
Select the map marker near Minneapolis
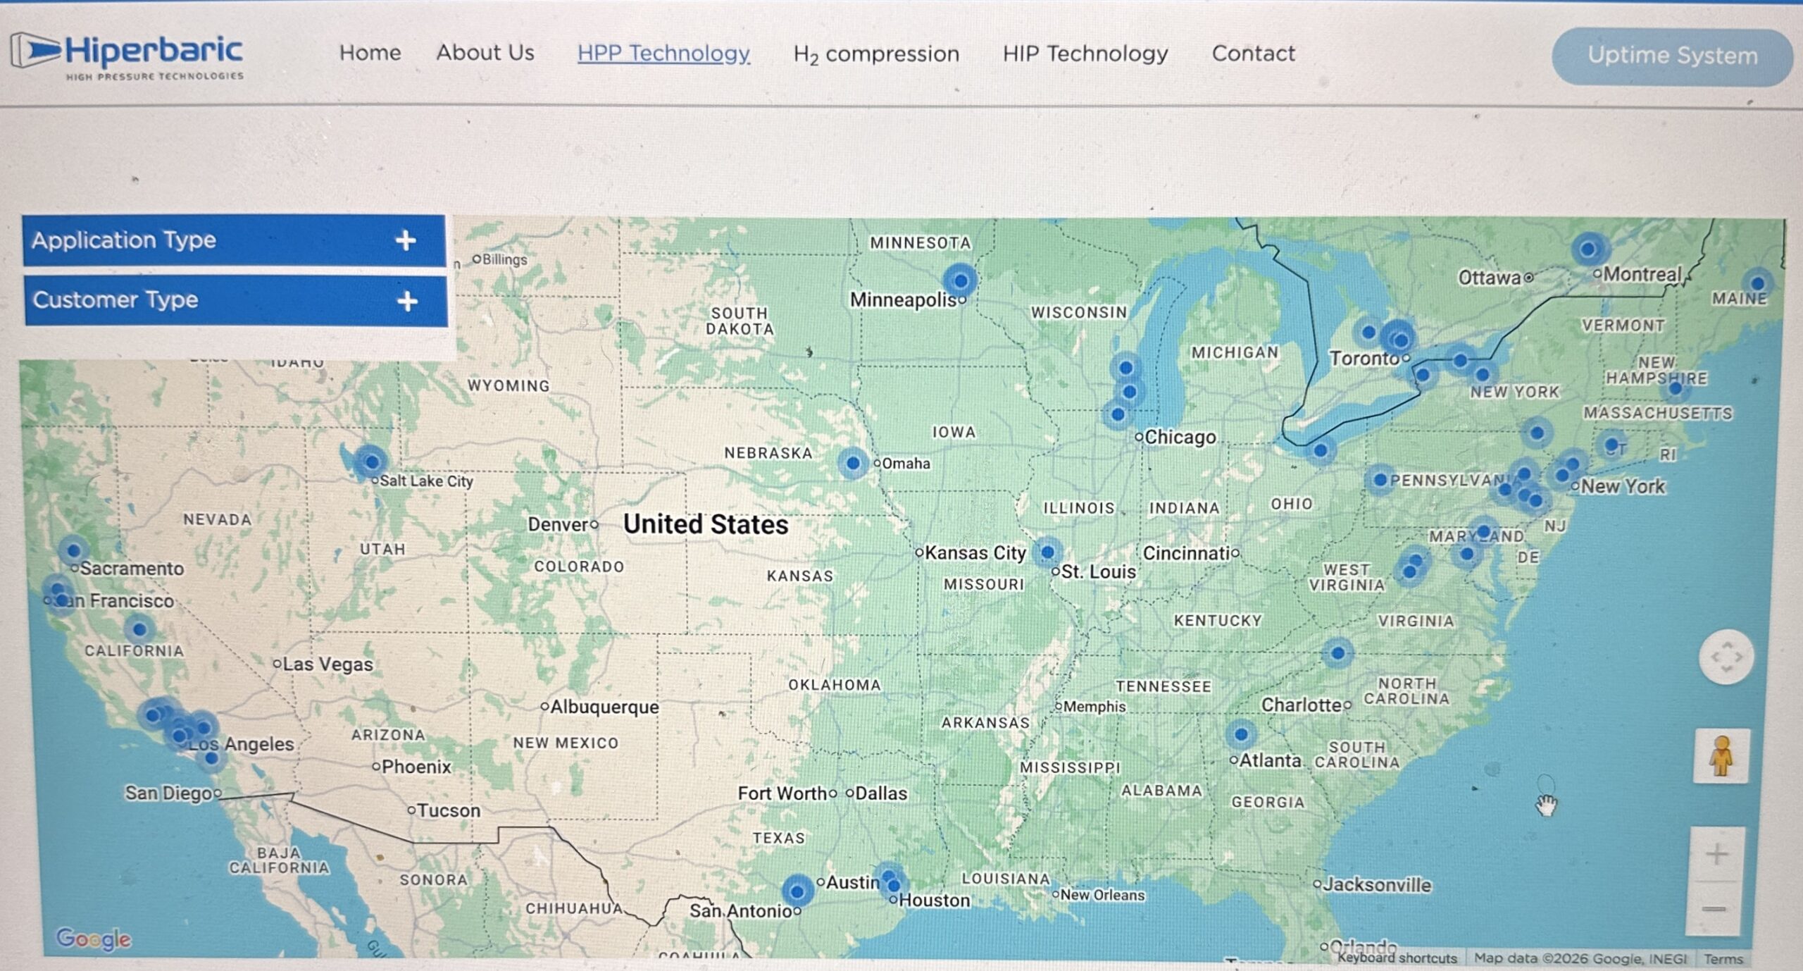[960, 280]
